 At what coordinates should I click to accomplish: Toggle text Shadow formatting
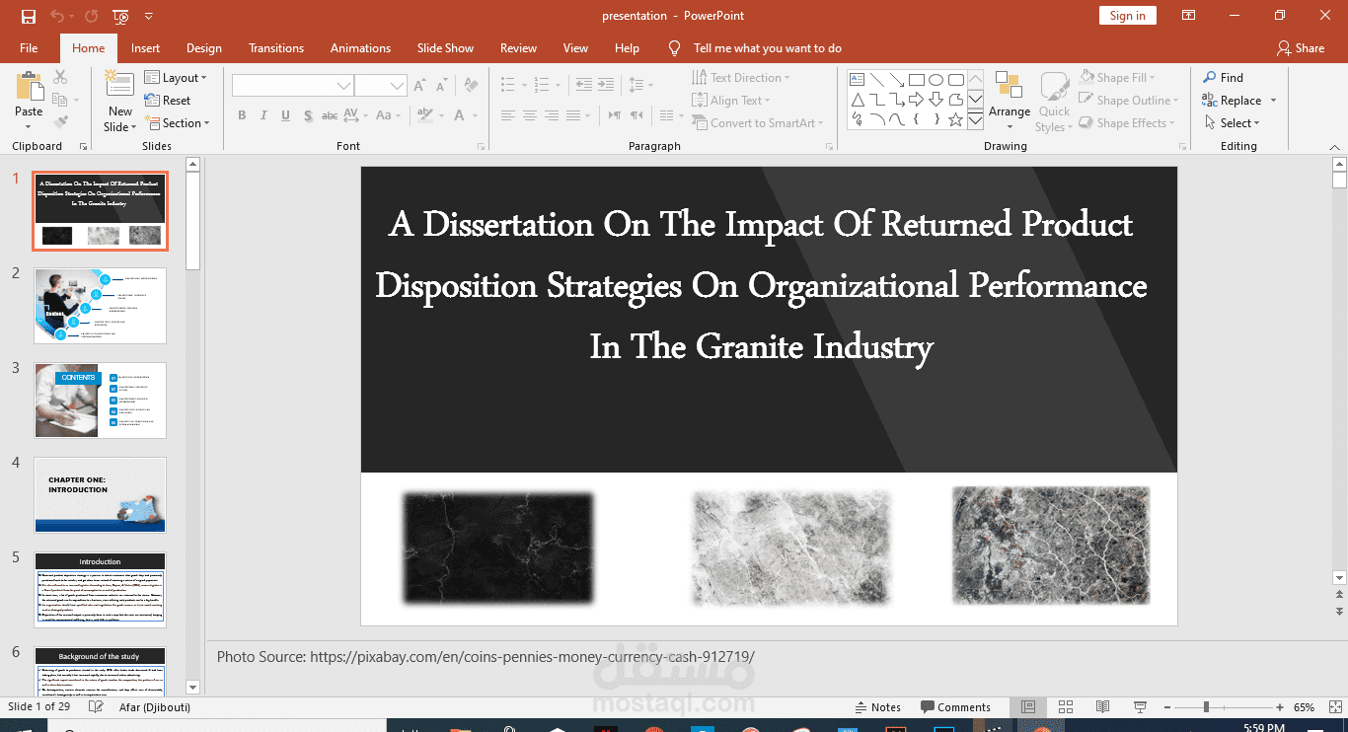click(308, 115)
